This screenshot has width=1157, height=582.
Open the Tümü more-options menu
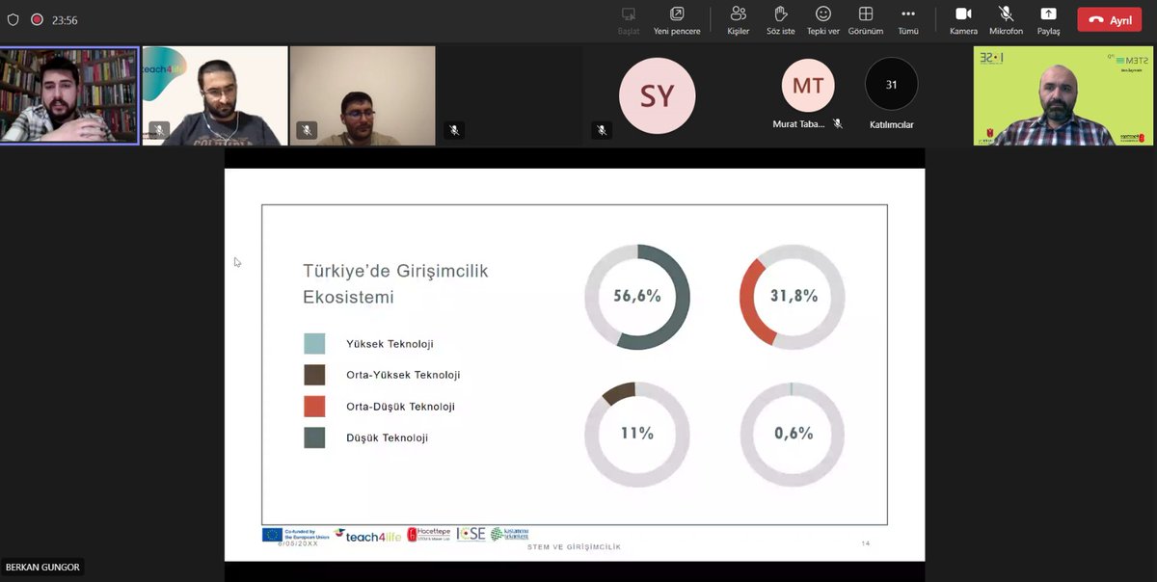point(907,19)
